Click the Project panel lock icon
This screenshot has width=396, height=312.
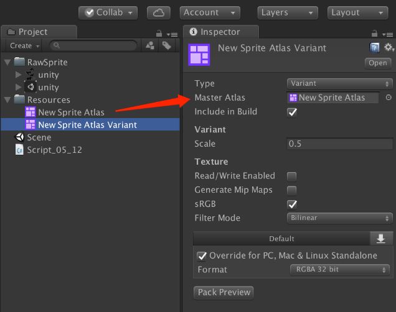(x=159, y=34)
